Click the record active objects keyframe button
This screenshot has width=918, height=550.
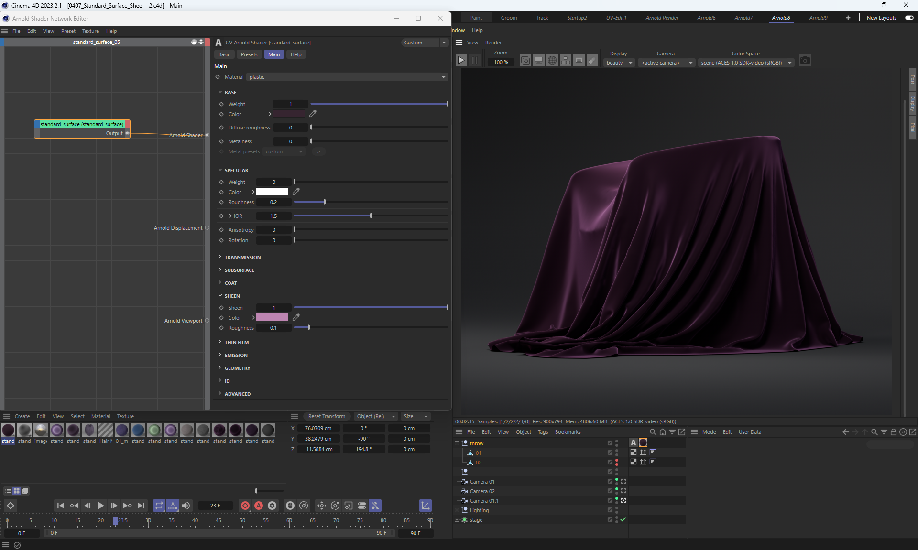(245, 506)
